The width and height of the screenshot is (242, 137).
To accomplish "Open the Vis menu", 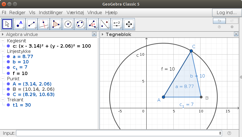I will point(32,12).
